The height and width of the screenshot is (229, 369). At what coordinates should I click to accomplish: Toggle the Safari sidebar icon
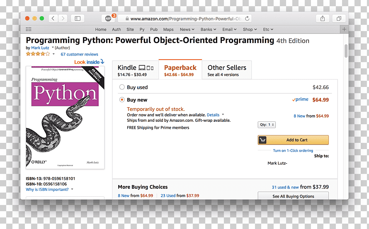pos(78,18)
